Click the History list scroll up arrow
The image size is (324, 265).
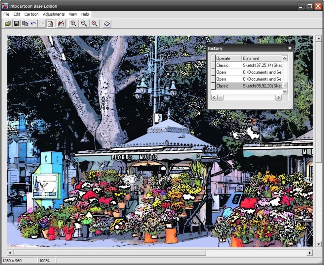click(285, 58)
